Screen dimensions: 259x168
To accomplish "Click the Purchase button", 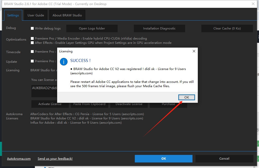I will [x=168, y=105].
